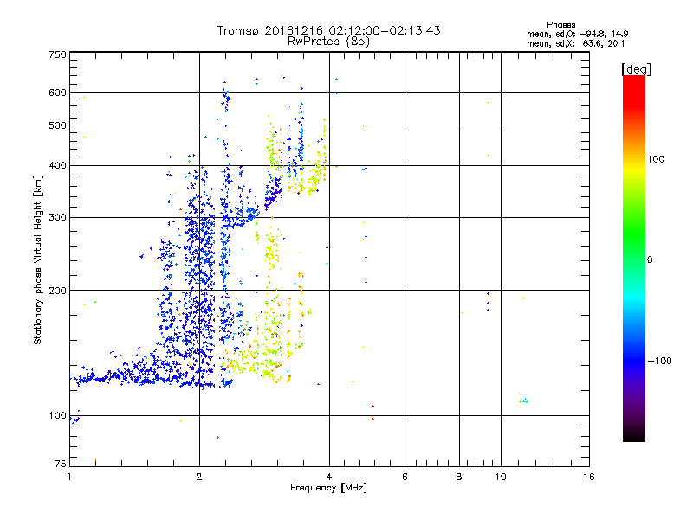Image resolution: width=693 pixels, height=519 pixels.
Task: Click the rainbow phase colorbar
Action: pyautogui.click(x=634, y=259)
